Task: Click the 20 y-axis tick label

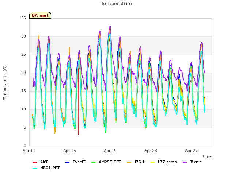Action: 23,73
